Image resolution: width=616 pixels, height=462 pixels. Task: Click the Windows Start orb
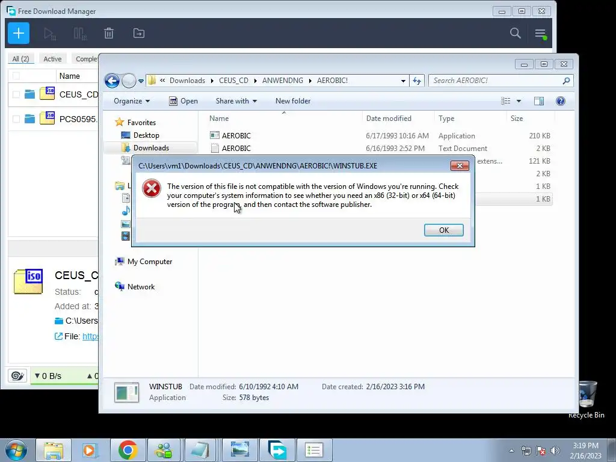(x=16, y=450)
